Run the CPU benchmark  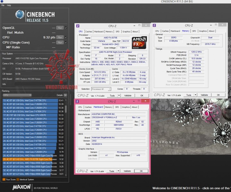(x=60, y=37)
